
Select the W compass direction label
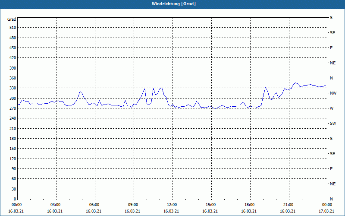click(332, 108)
